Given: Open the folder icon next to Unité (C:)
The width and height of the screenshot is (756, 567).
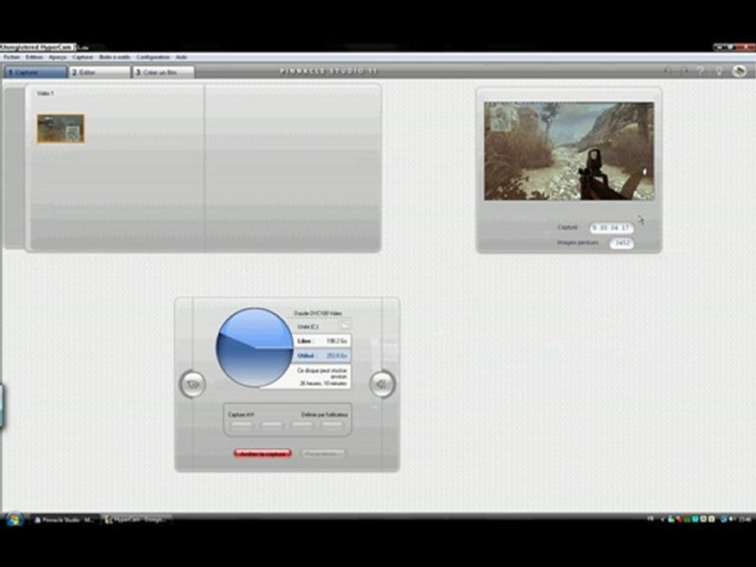Looking at the screenshot, I should click(345, 326).
